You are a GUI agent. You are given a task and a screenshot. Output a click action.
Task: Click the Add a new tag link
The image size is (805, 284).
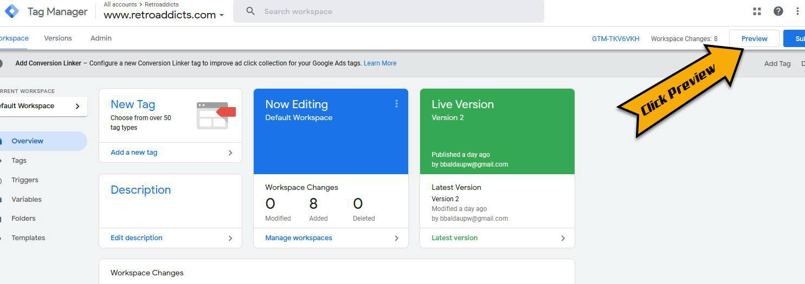(x=134, y=153)
